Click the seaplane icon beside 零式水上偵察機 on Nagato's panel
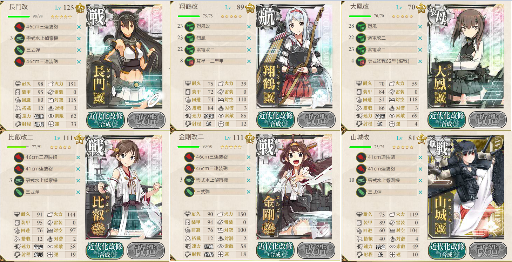The width and height of the screenshot is (512, 262). (x=19, y=39)
